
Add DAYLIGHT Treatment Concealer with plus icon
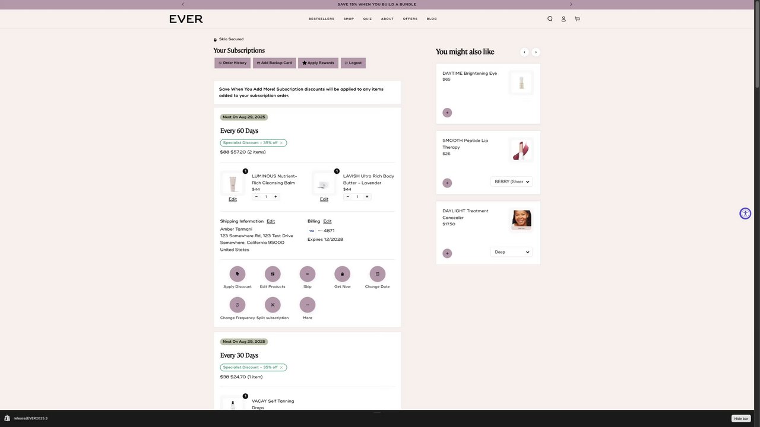[x=447, y=253]
